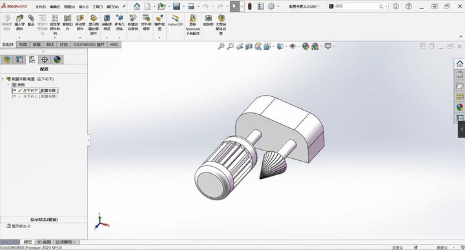Select the active 左下右下 configuration row
The width and height of the screenshot is (465, 250).
[x=35, y=90]
